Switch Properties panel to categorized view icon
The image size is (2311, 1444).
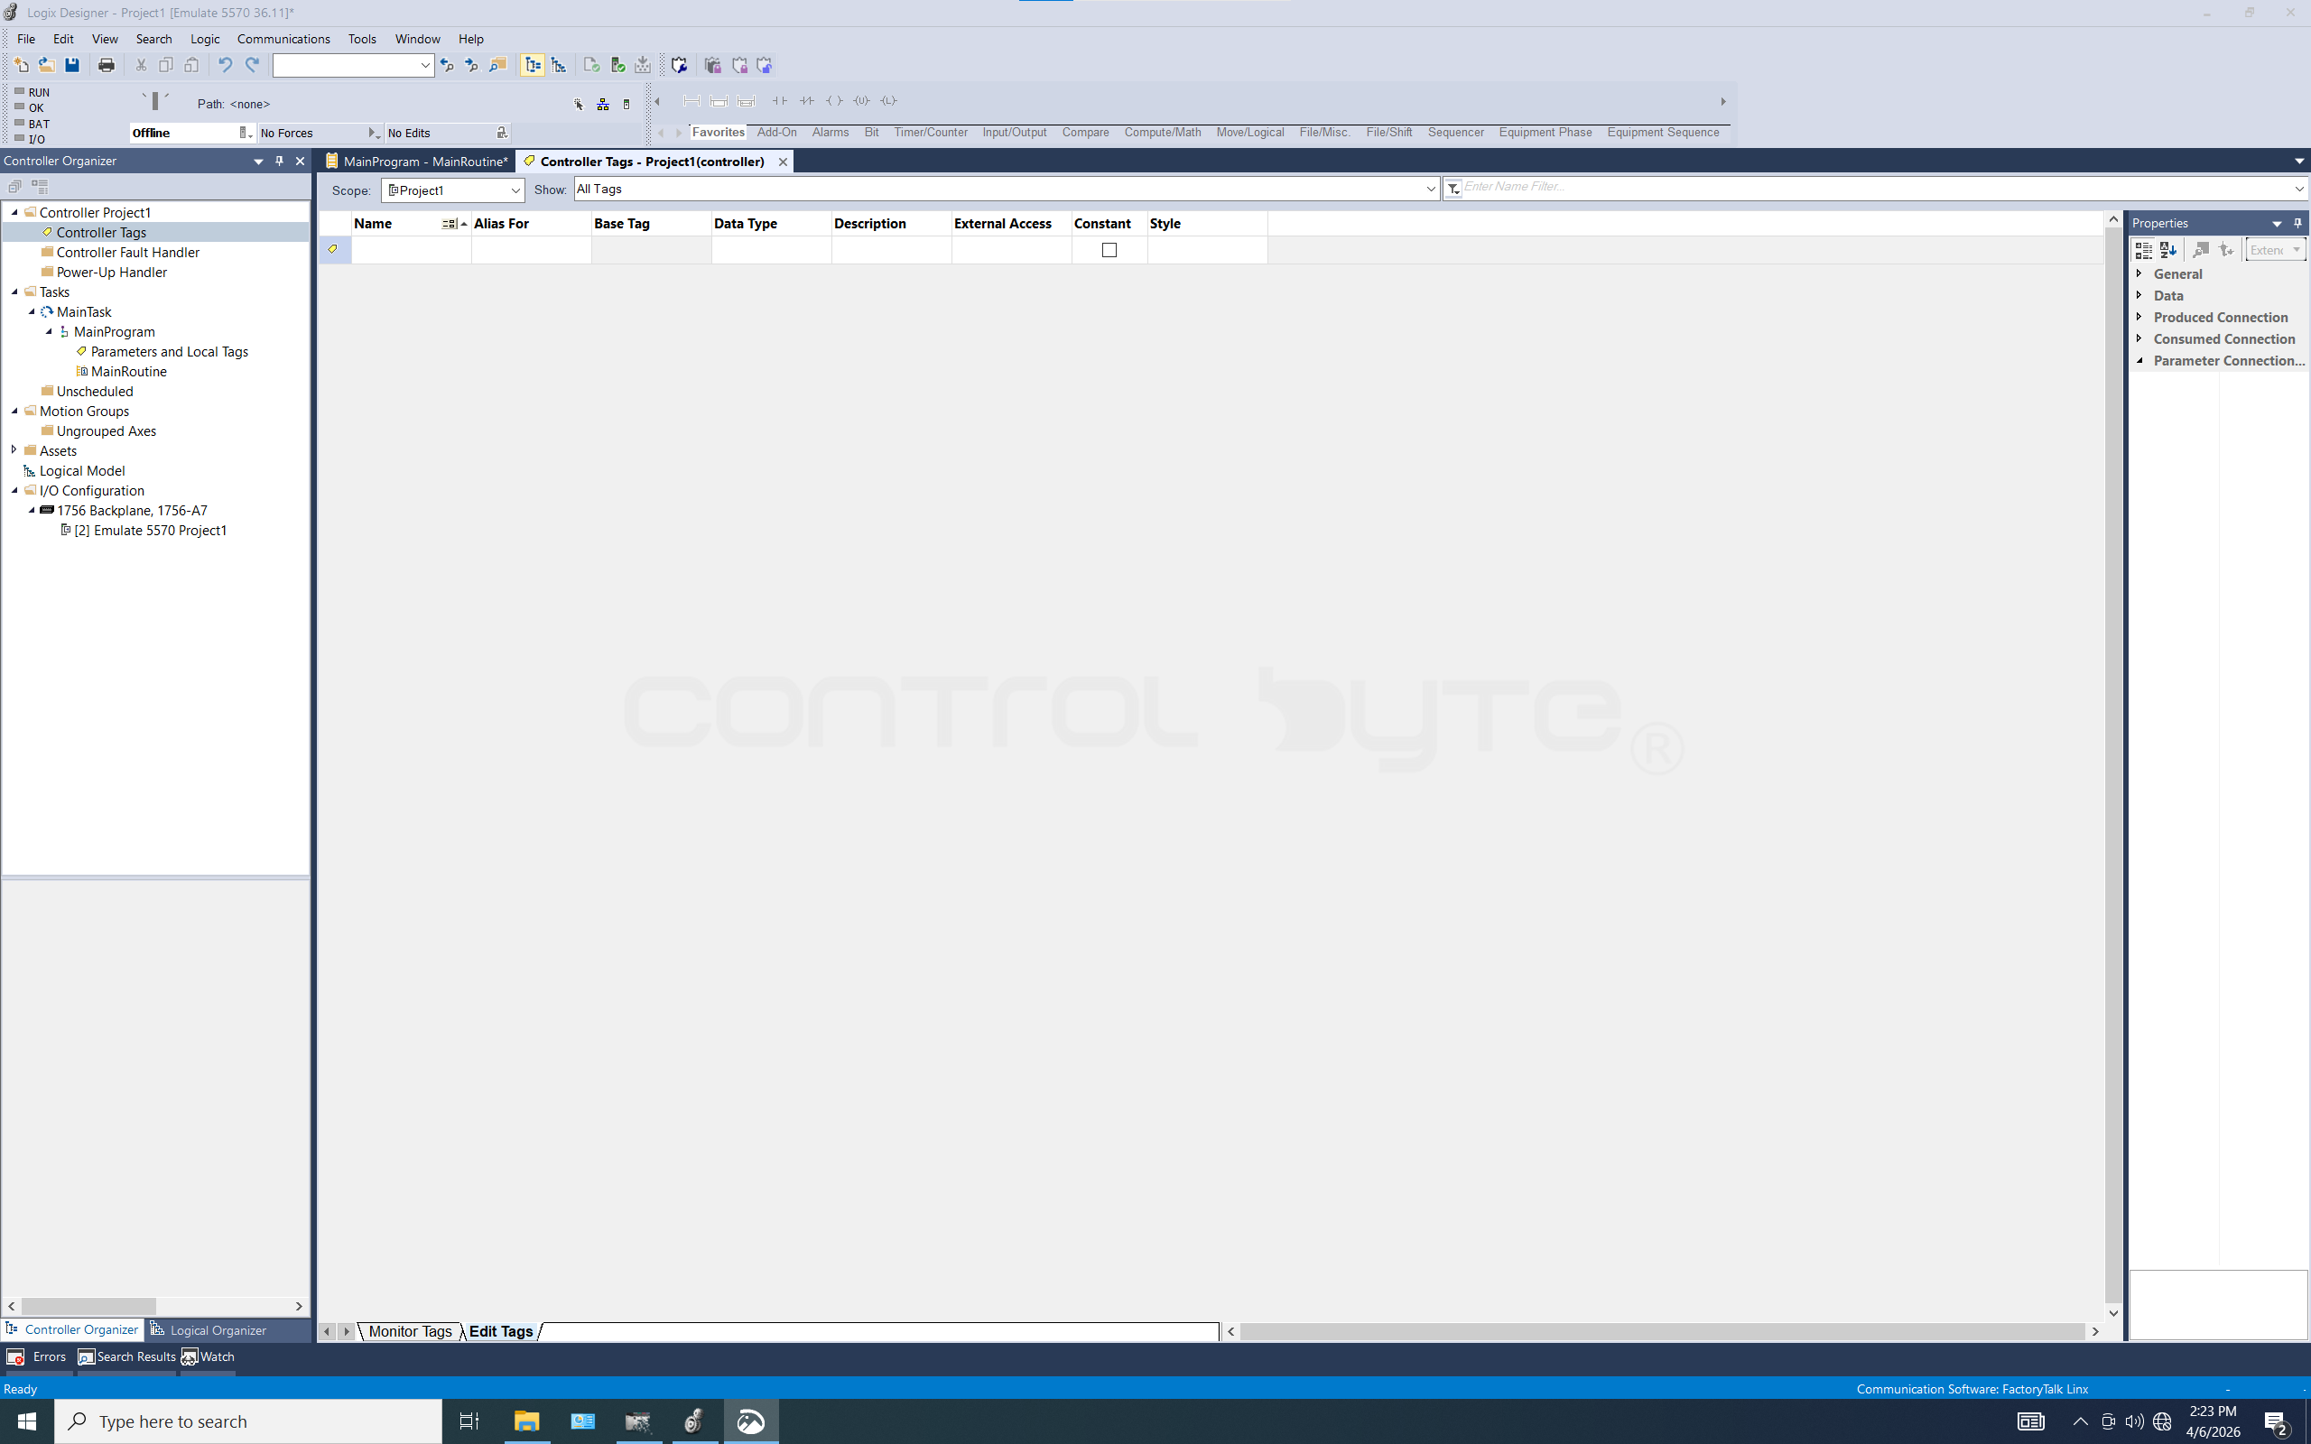point(2143,249)
